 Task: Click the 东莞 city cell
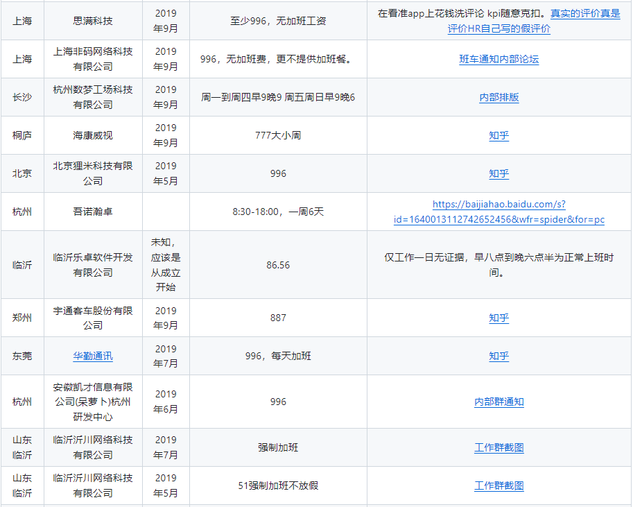tap(22, 356)
